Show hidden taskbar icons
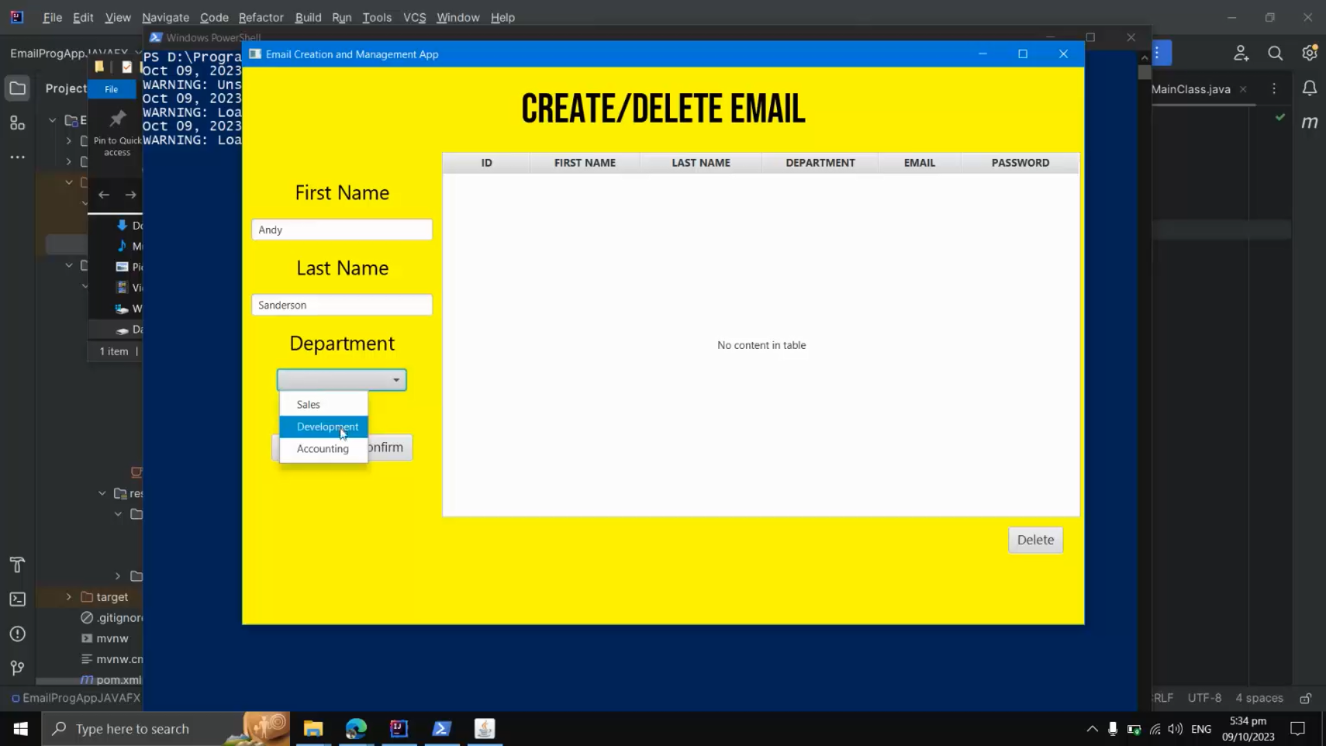 click(1093, 729)
